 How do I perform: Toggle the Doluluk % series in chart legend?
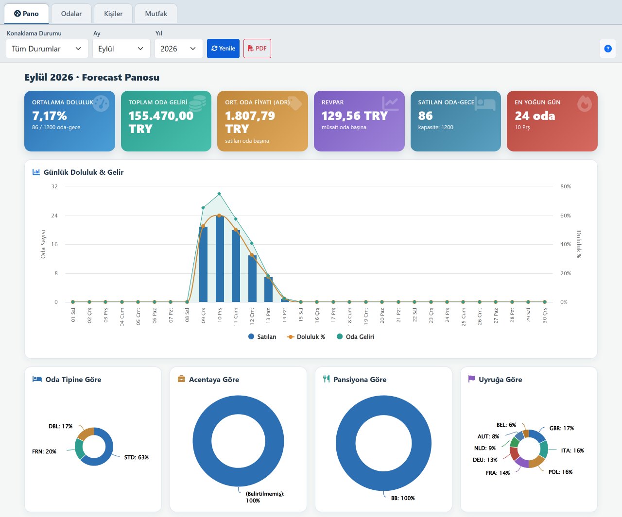[306, 336]
